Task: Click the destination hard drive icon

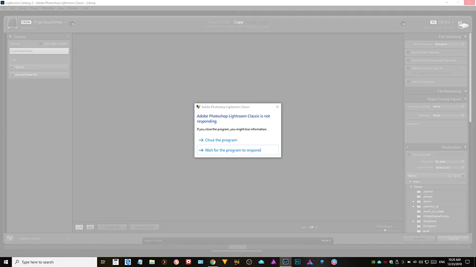Action: pyautogui.click(x=463, y=25)
